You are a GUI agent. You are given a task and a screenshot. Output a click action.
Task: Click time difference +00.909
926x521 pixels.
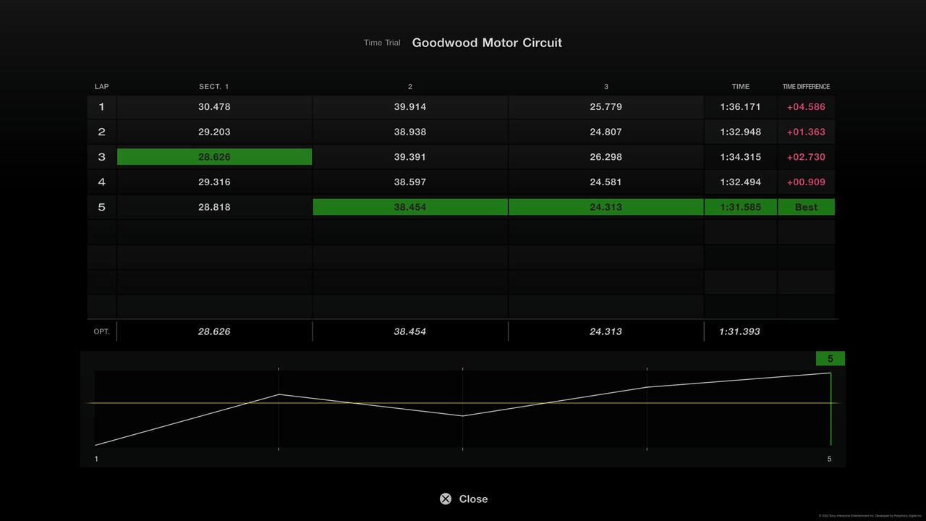pyautogui.click(x=806, y=182)
